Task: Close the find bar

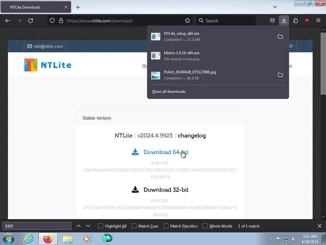Action: [x=320, y=226]
